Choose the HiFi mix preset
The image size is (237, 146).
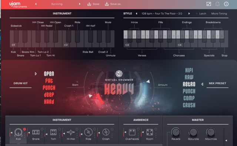(x=189, y=70)
